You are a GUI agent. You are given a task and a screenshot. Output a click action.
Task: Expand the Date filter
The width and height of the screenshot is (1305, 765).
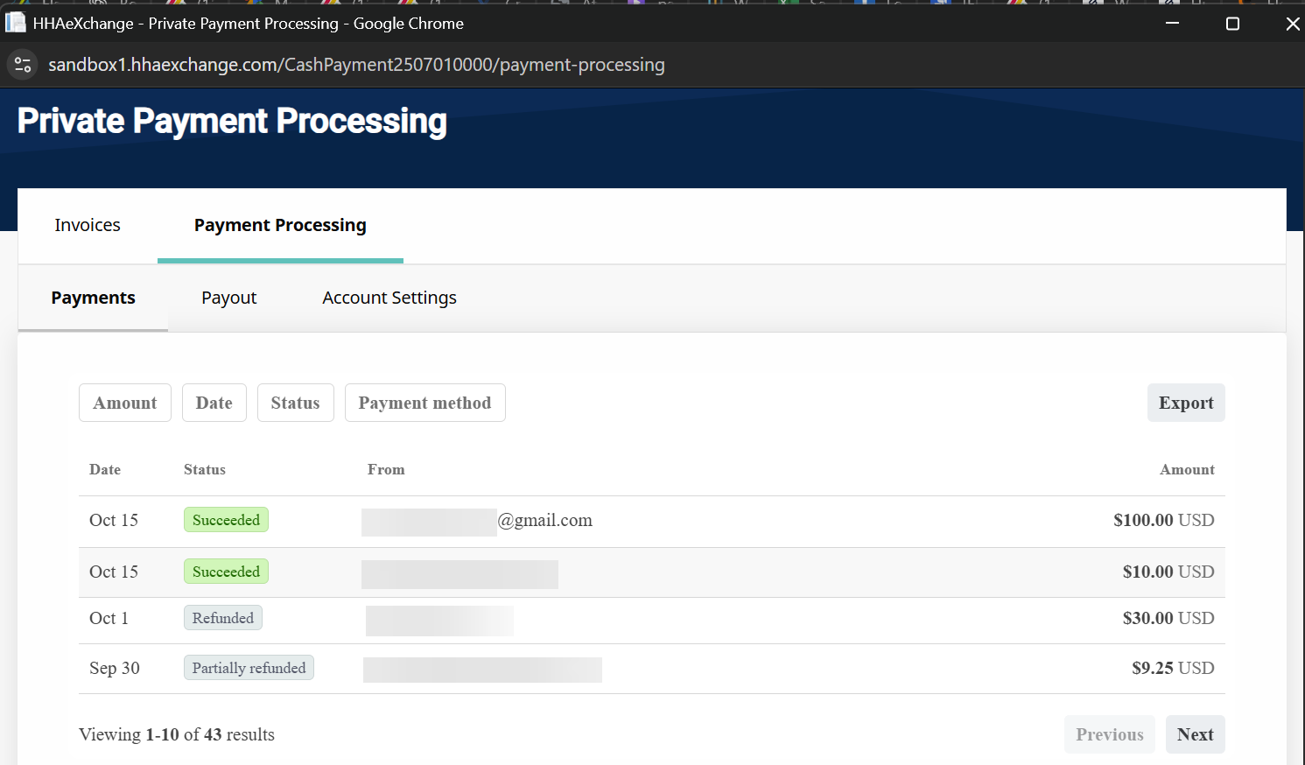click(214, 403)
